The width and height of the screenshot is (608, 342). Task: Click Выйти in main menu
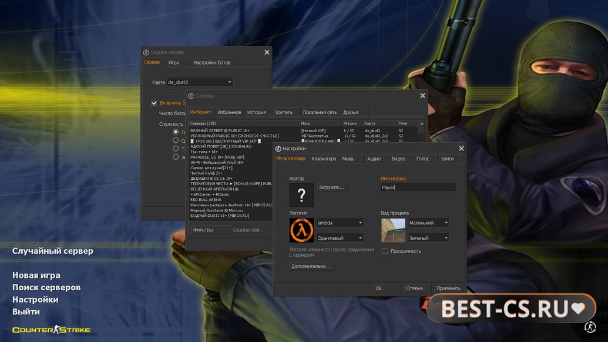point(26,312)
